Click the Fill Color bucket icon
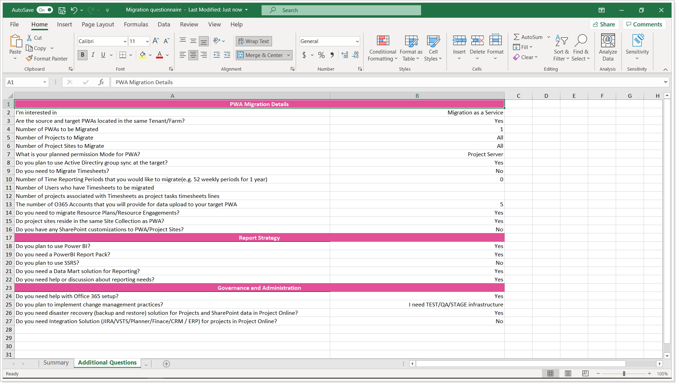Image resolution: width=676 pixels, height=383 pixels. point(142,55)
